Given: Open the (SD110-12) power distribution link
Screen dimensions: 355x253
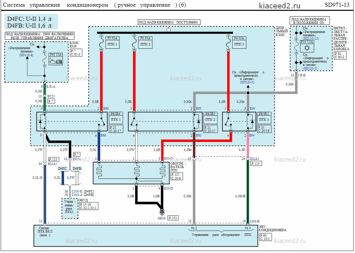Looking at the screenshot, I should 310,39.
